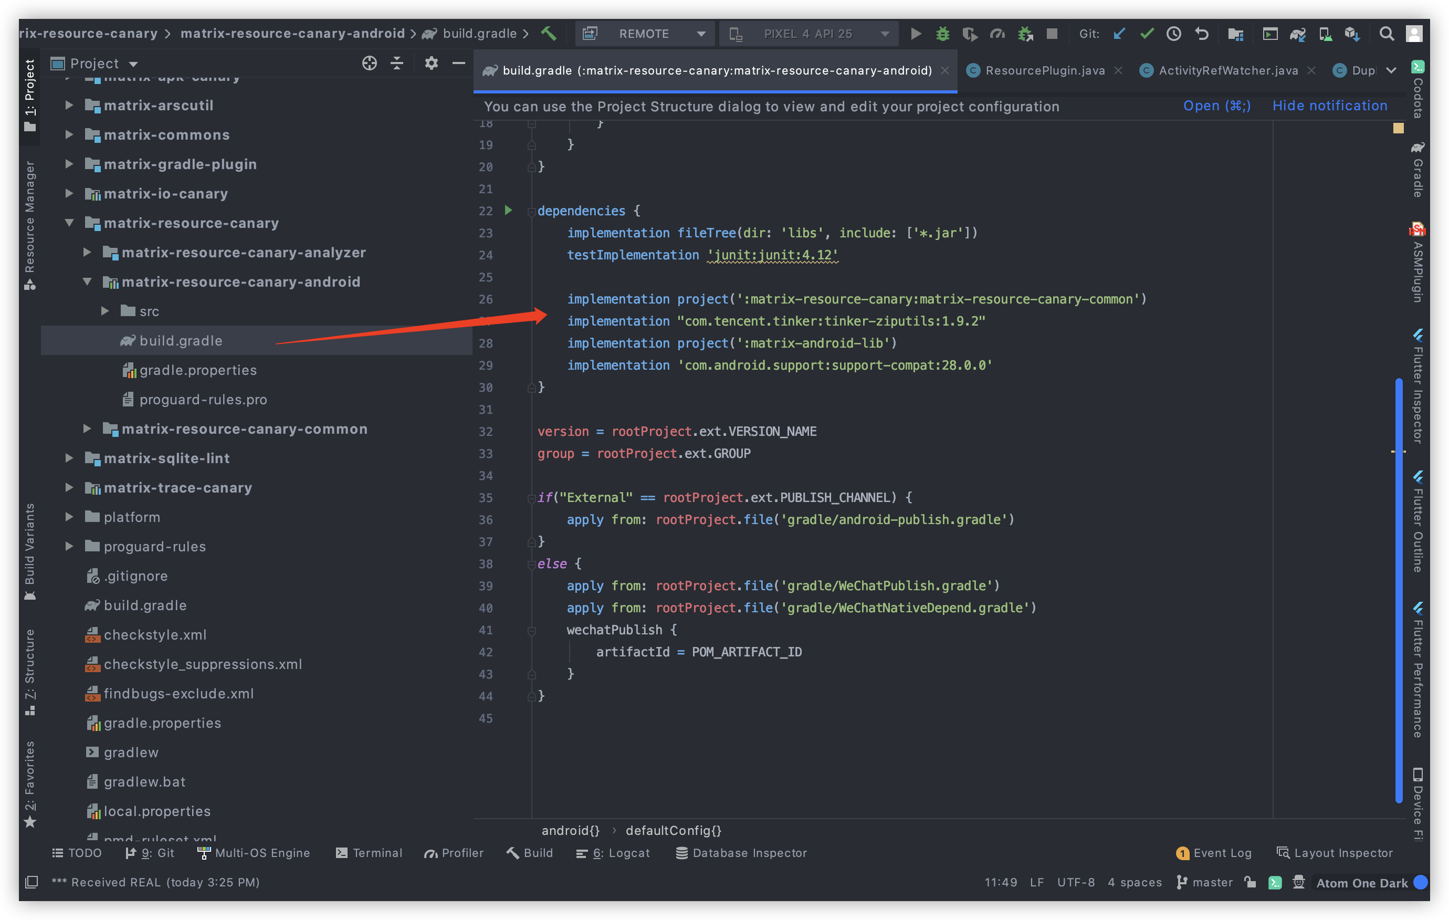Switch to ResourcePlugin.java tab
Viewport: 1449px width, 920px height.
pyautogui.click(x=1045, y=70)
